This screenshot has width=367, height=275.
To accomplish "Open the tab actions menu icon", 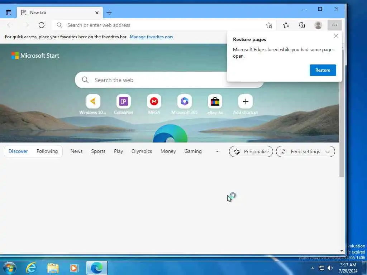I will pos(9,13).
